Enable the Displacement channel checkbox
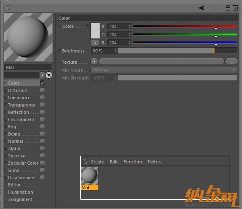Screen dimensions: 242x209 point(42,177)
